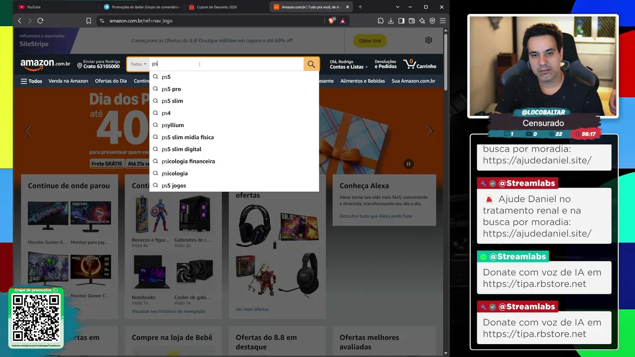Open Visualize seu histórico de navegação link
Screen dimensions: 635x357
(x=168, y=311)
